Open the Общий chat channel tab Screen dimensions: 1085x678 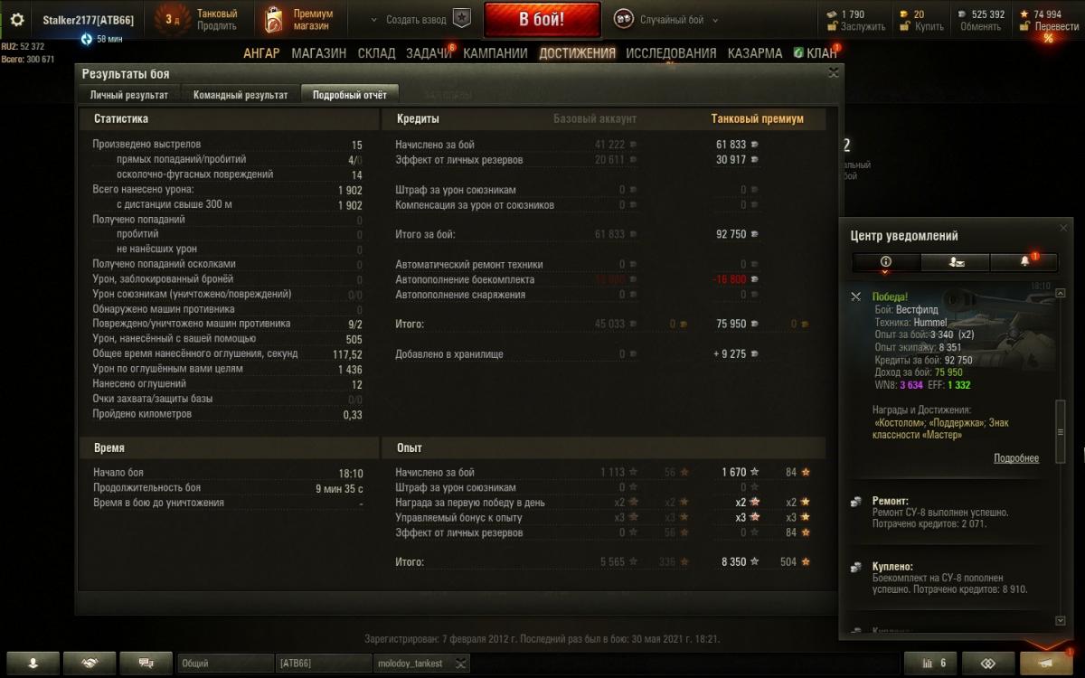224,663
